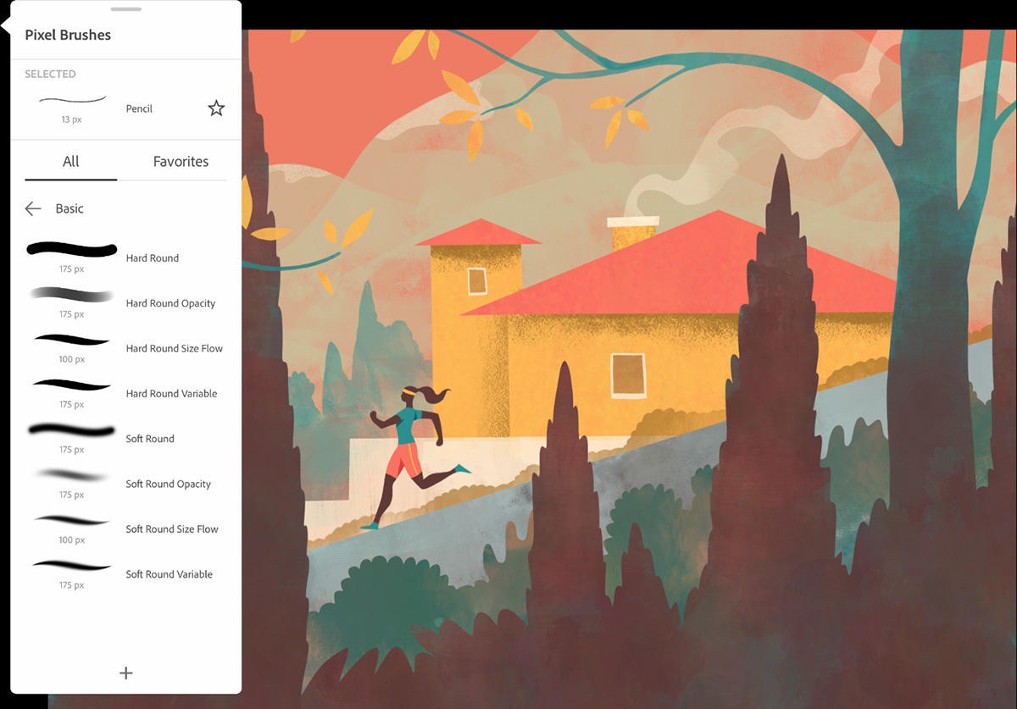Click the Soft Round stroke preview

click(71, 430)
